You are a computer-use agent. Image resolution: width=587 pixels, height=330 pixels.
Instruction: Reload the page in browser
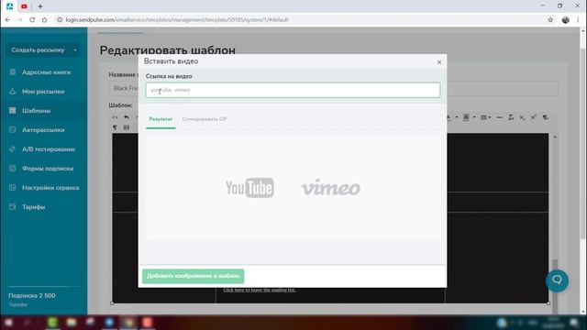click(32, 20)
